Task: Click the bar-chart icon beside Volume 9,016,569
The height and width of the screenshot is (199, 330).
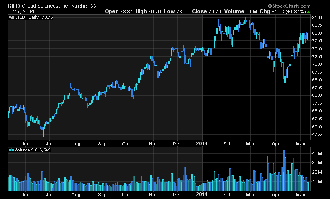Action: pyautogui.click(x=11, y=150)
